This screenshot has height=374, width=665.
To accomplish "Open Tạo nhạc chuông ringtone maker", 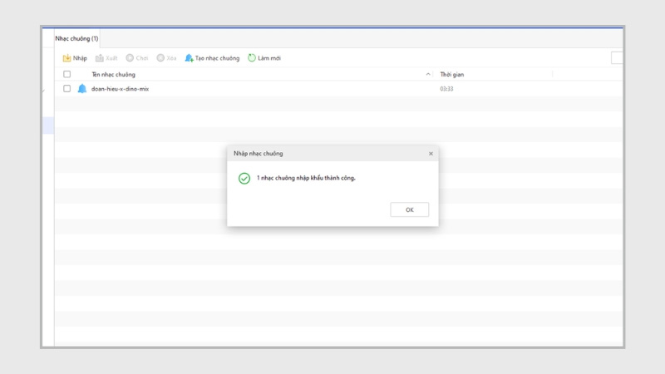I will [x=212, y=58].
